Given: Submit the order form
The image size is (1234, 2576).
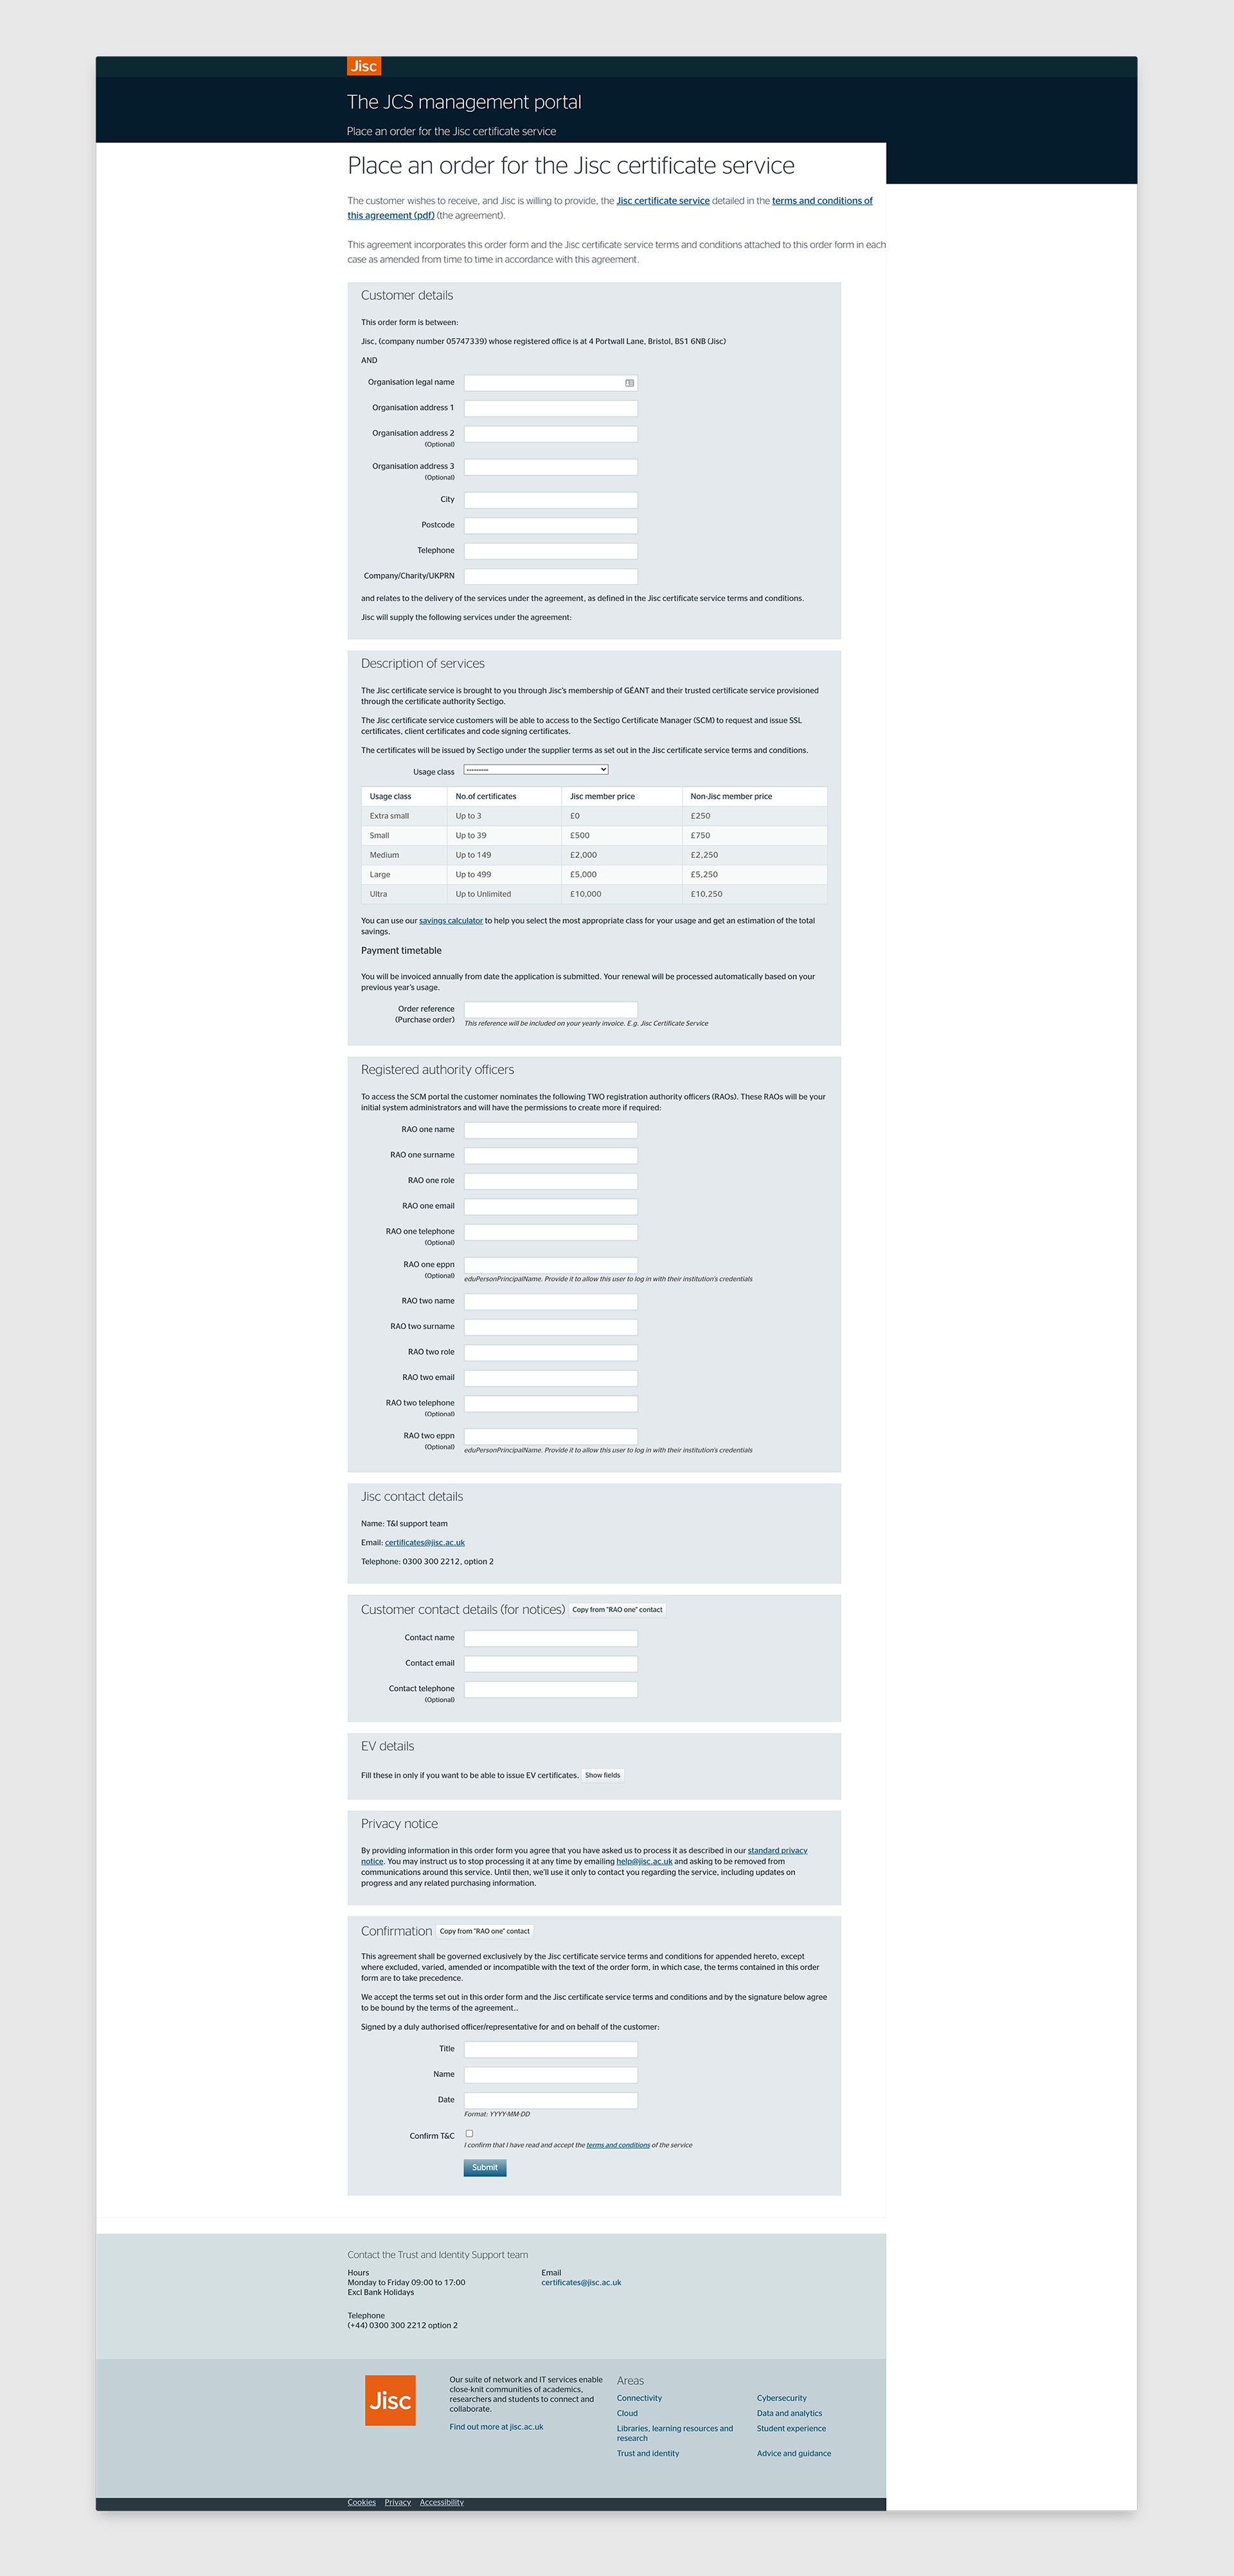Looking at the screenshot, I should (485, 2167).
